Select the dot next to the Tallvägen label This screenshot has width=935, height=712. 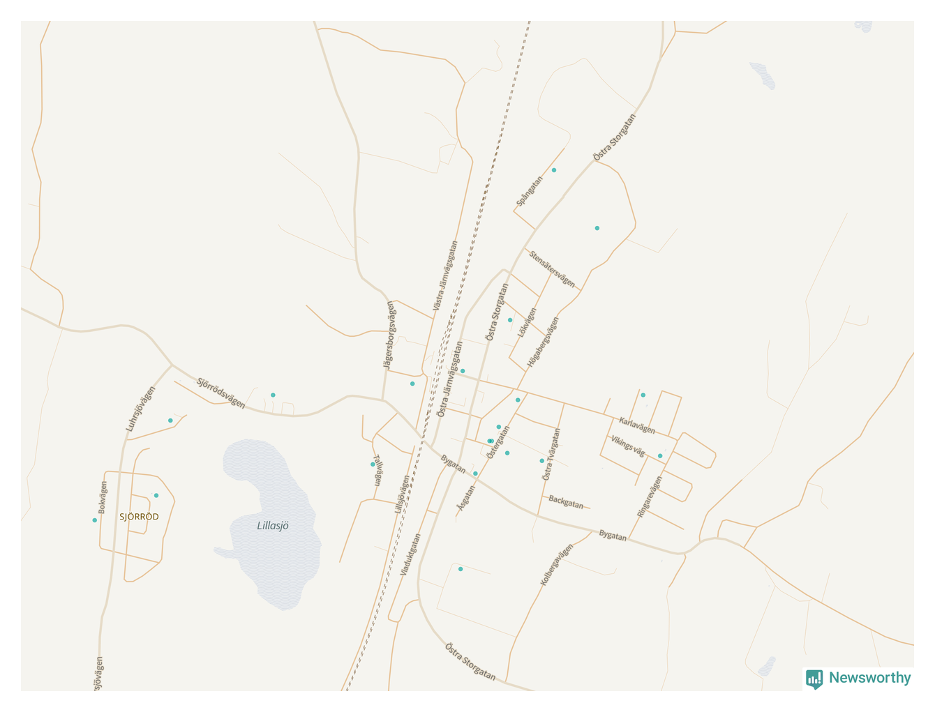click(x=373, y=464)
